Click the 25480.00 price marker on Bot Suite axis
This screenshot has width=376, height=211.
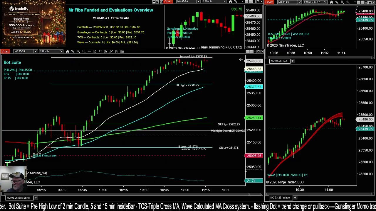254,61
